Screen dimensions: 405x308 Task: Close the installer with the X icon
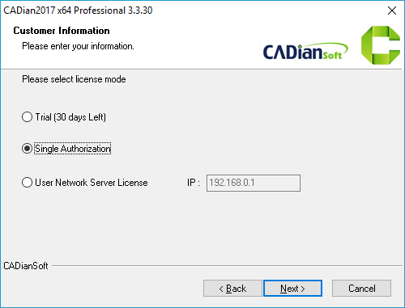tap(392, 11)
